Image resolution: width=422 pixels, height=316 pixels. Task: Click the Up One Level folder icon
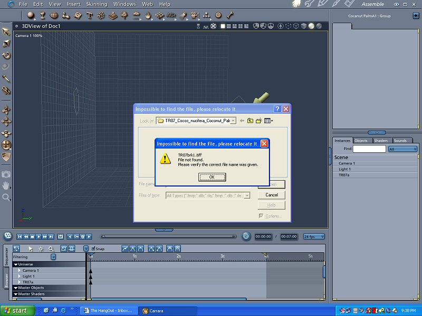(x=250, y=121)
